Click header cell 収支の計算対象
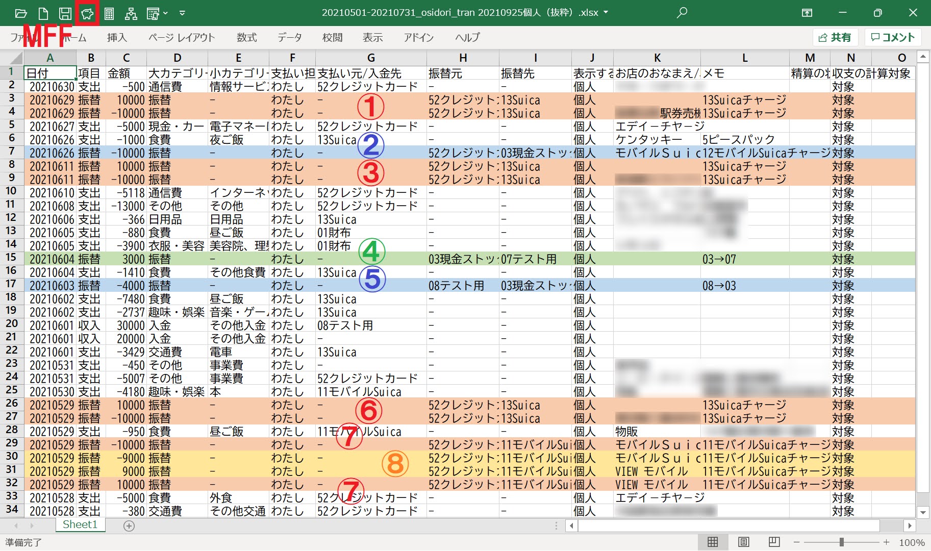931x551 pixels. (871, 73)
